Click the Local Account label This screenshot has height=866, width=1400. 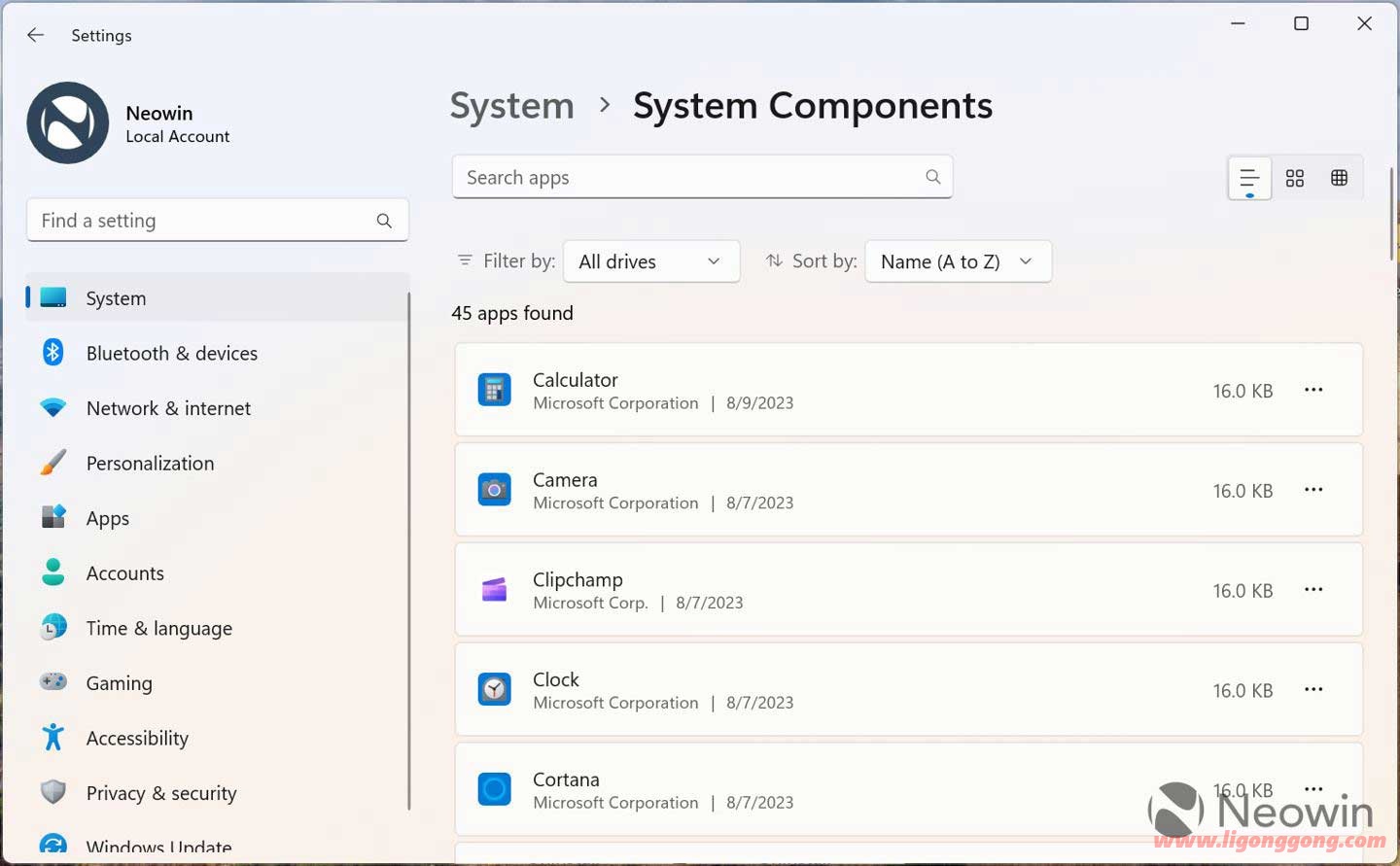[178, 137]
